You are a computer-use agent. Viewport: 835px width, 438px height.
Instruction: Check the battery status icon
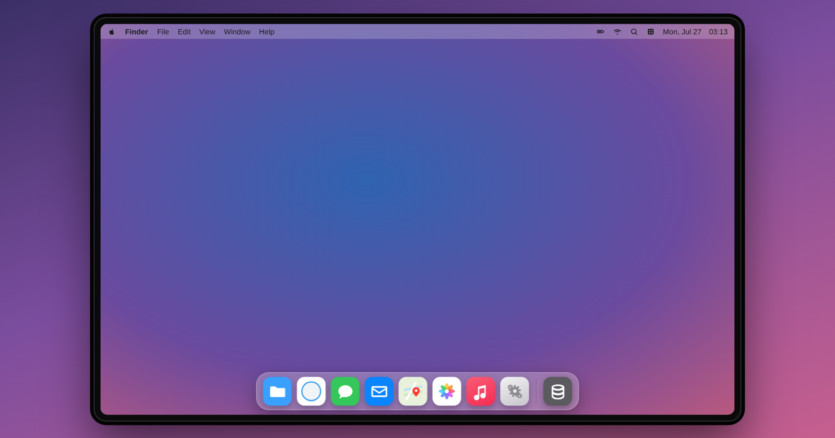[601, 32]
